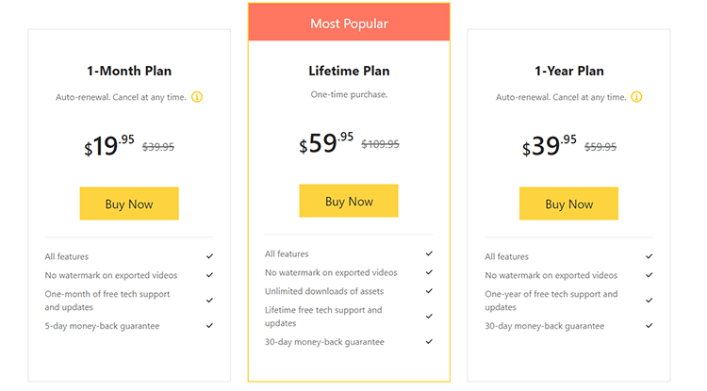The image size is (707, 391).
Task: Click checkmark beside 30-day guarantee in Lifetime Plan
Action: tap(429, 342)
